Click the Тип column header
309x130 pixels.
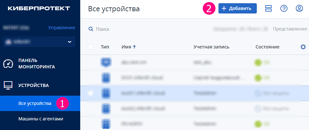(105, 47)
